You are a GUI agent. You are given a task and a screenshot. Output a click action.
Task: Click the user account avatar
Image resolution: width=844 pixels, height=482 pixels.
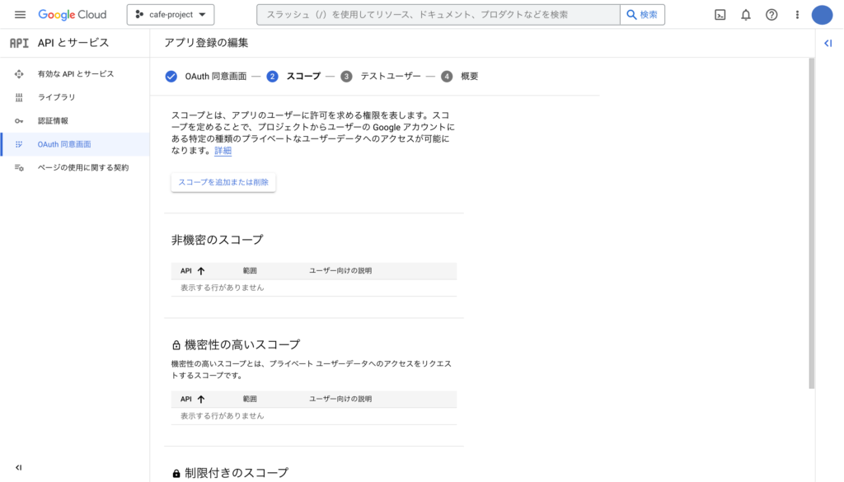coord(822,15)
